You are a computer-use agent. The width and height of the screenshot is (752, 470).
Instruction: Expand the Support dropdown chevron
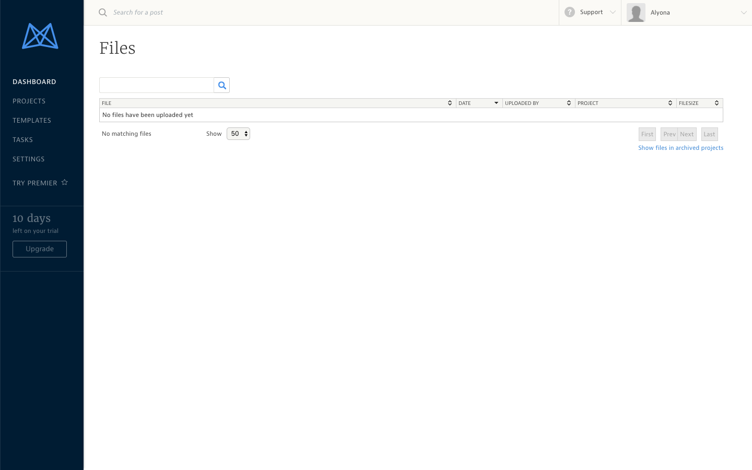click(x=613, y=12)
